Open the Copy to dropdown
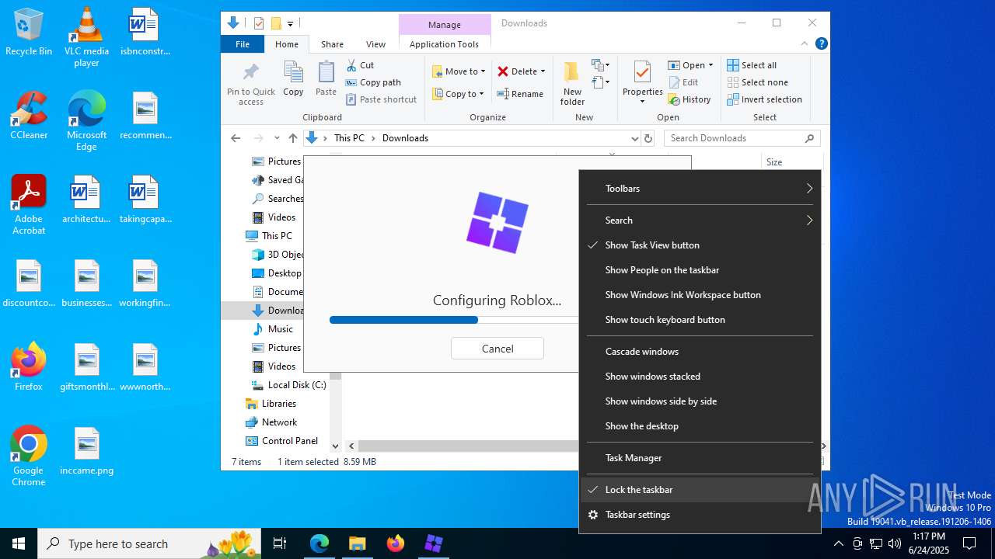995x559 pixels. [x=458, y=94]
